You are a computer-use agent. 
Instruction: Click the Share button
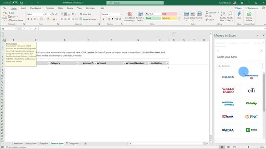coord(237,8)
